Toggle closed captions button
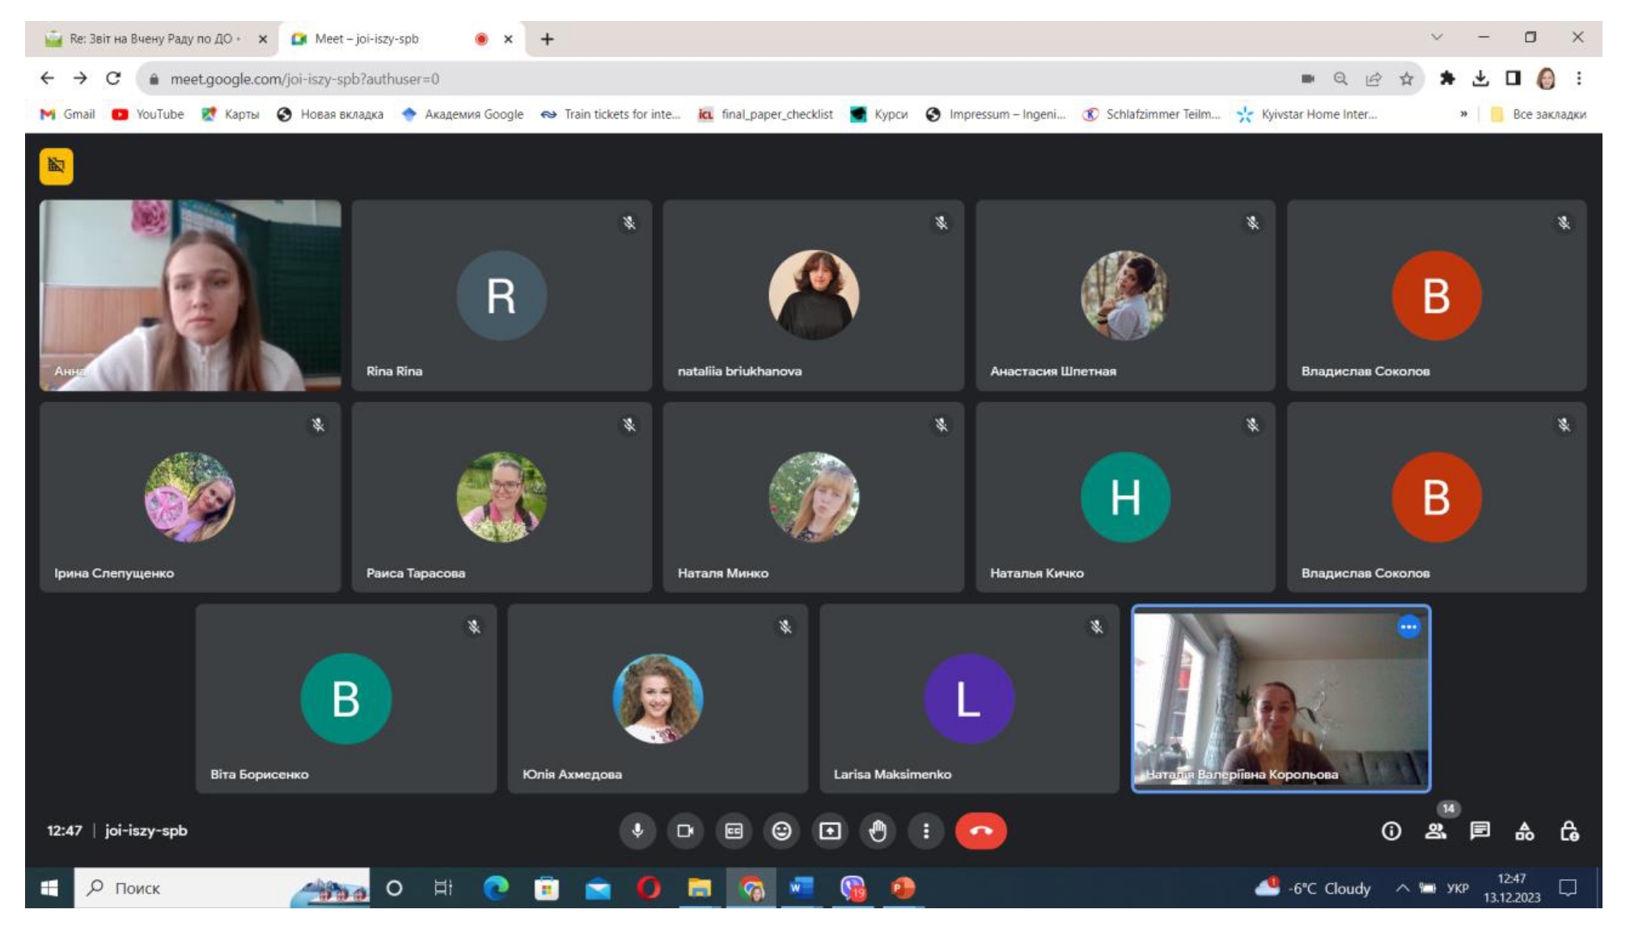1630x939 pixels. tap(734, 831)
